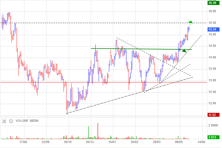Click the 30/10 date label on time axis
Viewport: 222px width, 148px height.
click(68, 142)
